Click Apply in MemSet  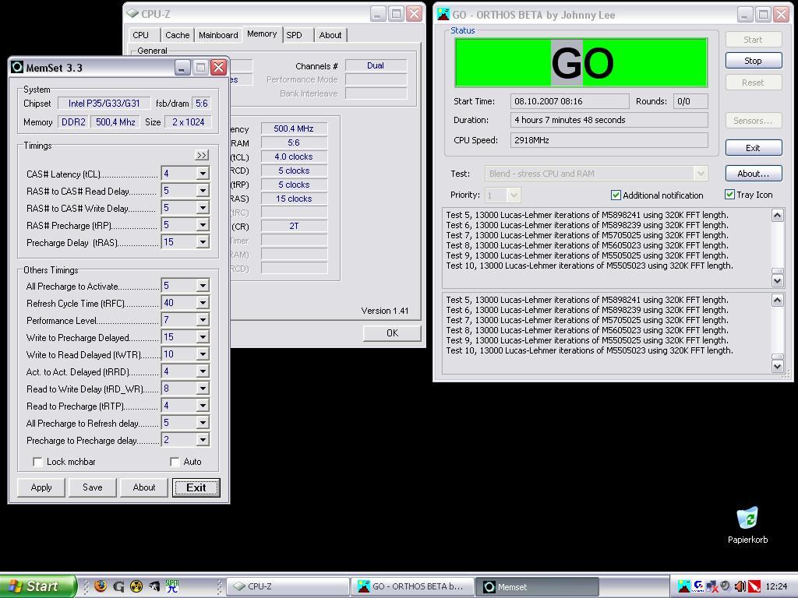(41, 487)
